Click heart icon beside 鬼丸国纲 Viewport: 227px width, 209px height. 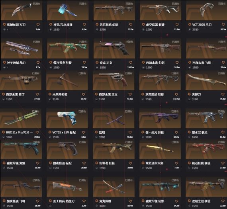pyautogui.click(x=130, y=201)
